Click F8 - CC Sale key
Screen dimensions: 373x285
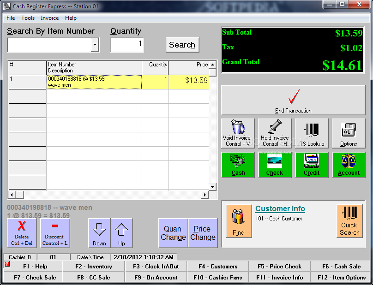pyautogui.click(x=94, y=278)
